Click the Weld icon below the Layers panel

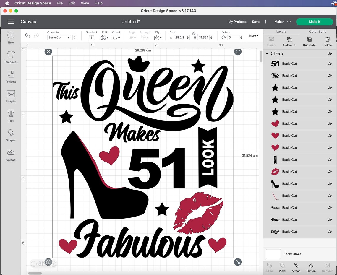click(282, 267)
